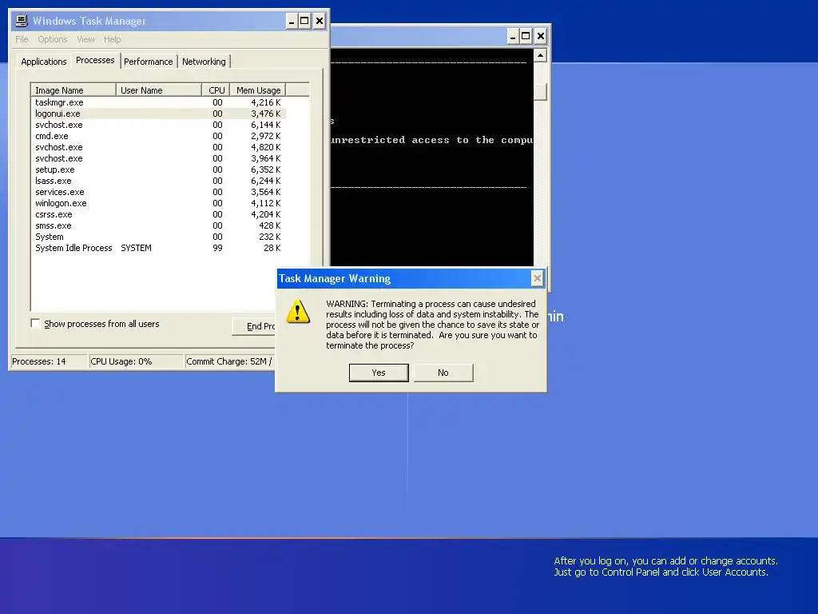Switch to the Performance tab
The image size is (818, 614).
148,62
